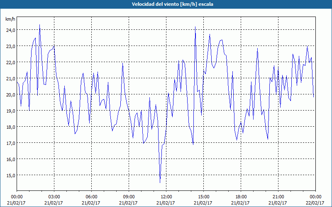
Task: Click the lowest wind speed dip near 11:30
Action: [160, 183]
